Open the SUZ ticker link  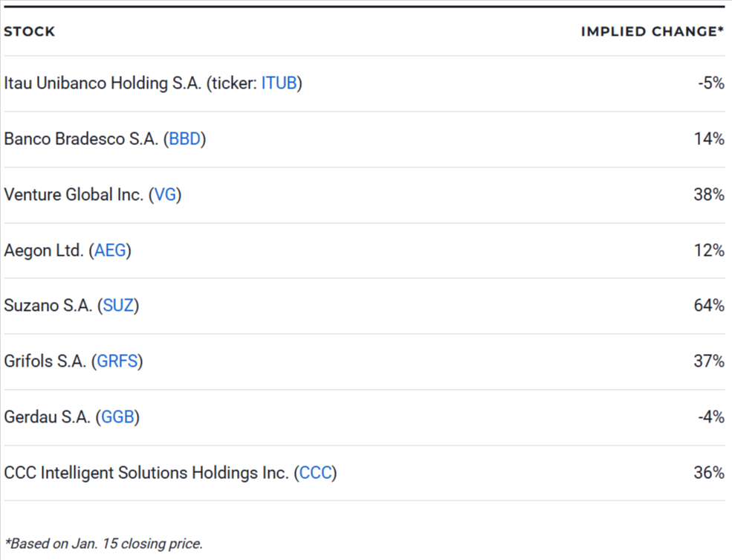click(x=118, y=306)
